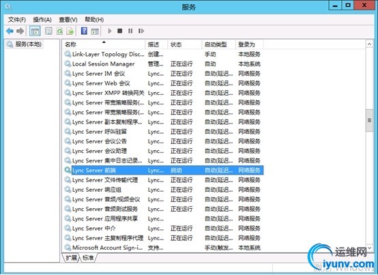Image resolution: width=378 pixels, height=275 pixels.
Task: Toggle the action pane toolbar icon
Action: click(95, 31)
